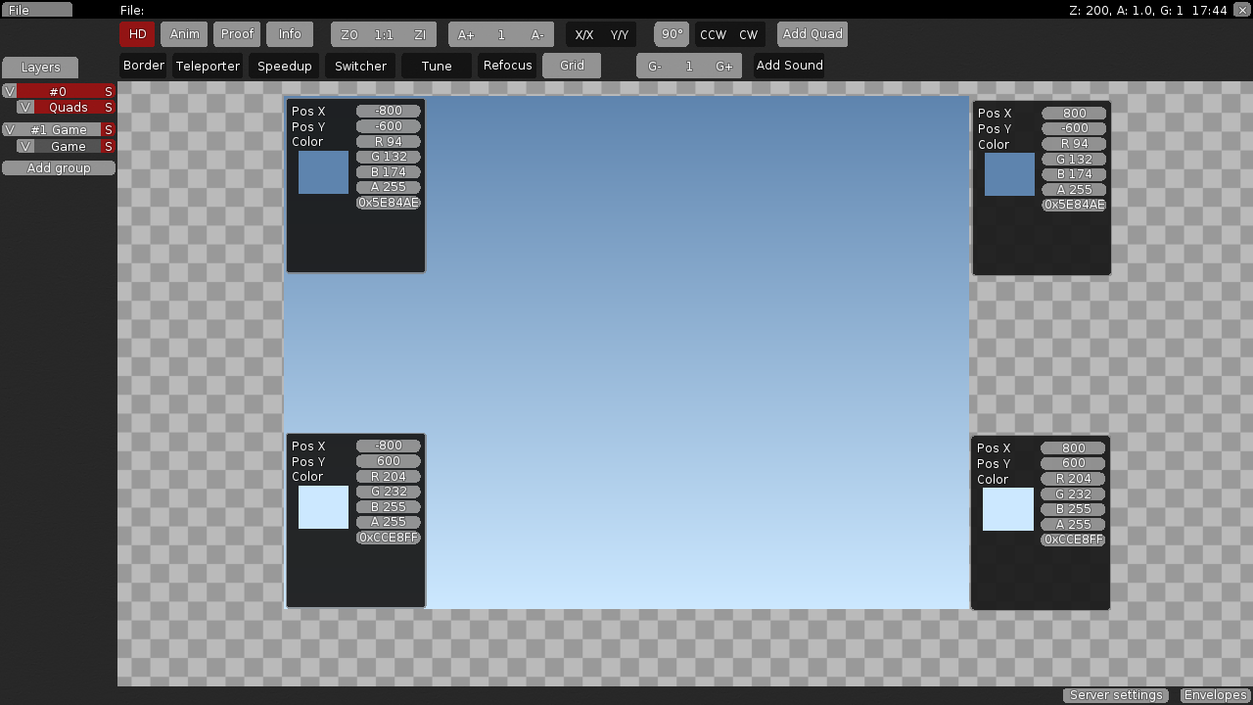Click the 0xCCE8FF swatch for point -800, 600
The width and height of the screenshot is (1253, 705).
coord(323,507)
